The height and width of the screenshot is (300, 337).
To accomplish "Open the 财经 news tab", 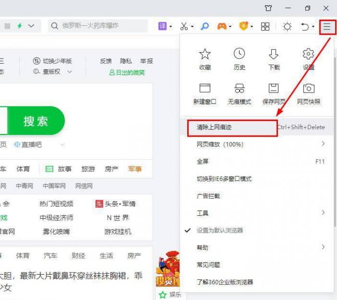I will point(78,256).
